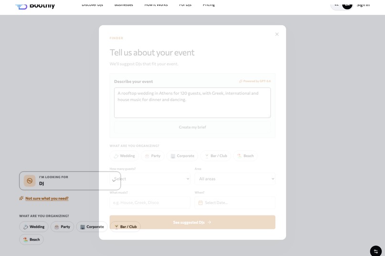Click the sparkle icon beside Not sure what you need
This screenshot has height=256, width=385.
click(21, 198)
